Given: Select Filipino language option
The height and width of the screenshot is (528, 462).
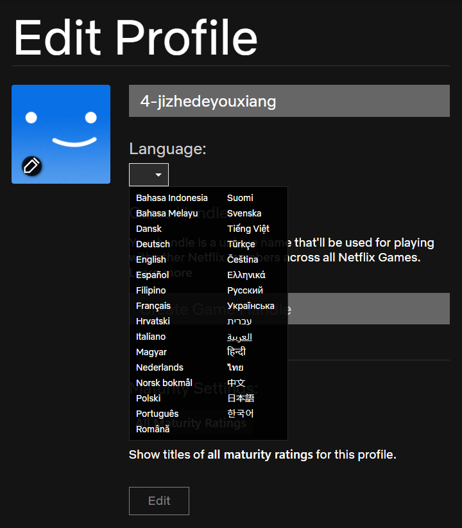Looking at the screenshot, I should point(151,290).
